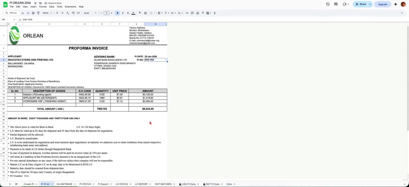Viewport: 409px width, 187px height.
Task: Open the fill color picker
Action: 140,13
